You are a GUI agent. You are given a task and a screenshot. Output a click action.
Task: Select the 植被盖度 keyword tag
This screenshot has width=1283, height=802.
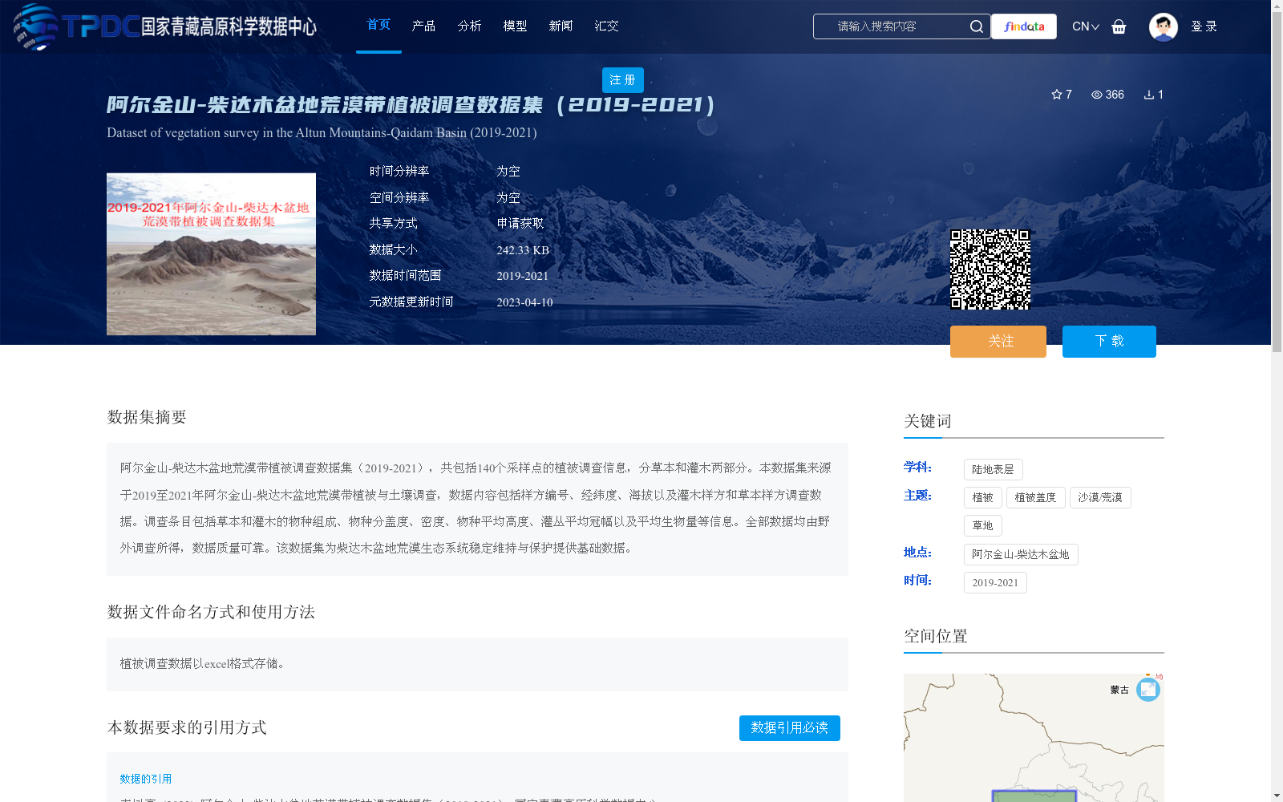click(1035, 497)
